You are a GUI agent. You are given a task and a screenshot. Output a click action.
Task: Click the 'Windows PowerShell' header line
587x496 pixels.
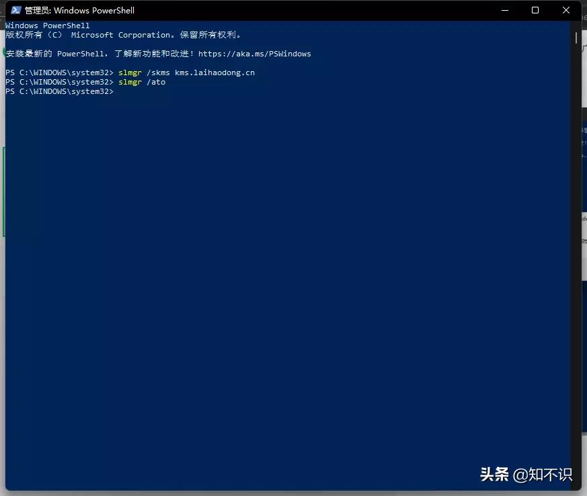pos(48,26)
